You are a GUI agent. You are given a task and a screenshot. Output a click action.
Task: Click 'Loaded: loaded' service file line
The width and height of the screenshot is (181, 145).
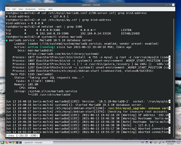(86, 44)
